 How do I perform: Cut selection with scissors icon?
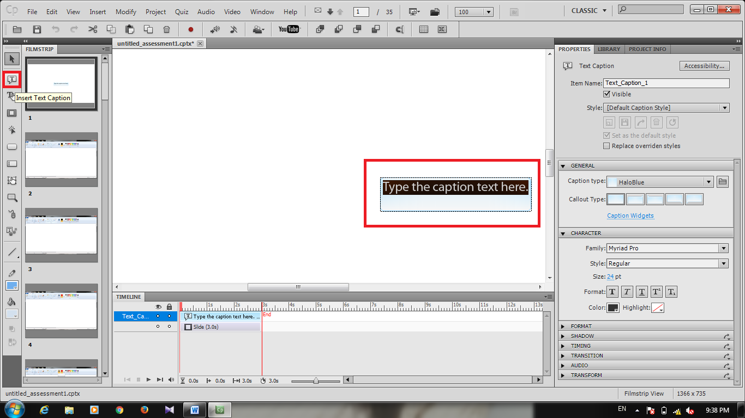(93, 29)
